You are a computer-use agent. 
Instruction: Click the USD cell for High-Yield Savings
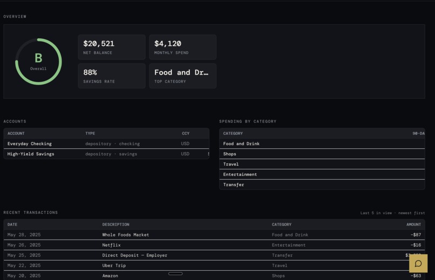(x=185, y=154)
